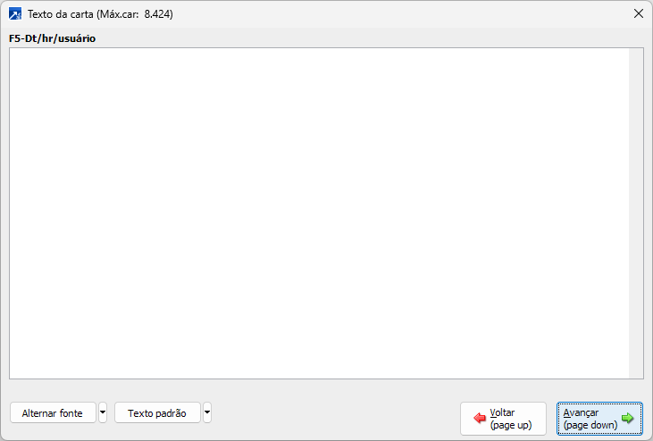Viewport: 653px width, 441px height.
Task: Click the Texto padrão button
Action: pyautogui.click(x=157, y=412)
